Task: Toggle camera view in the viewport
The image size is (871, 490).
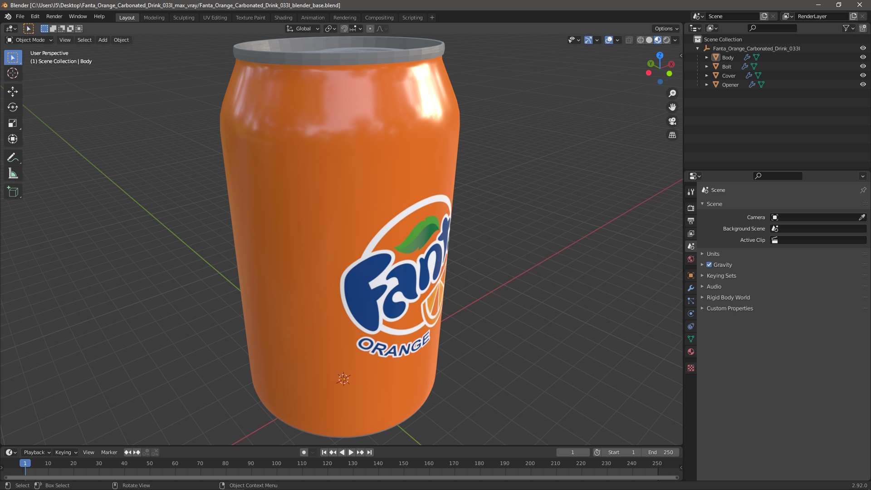Action: (672, 121)
